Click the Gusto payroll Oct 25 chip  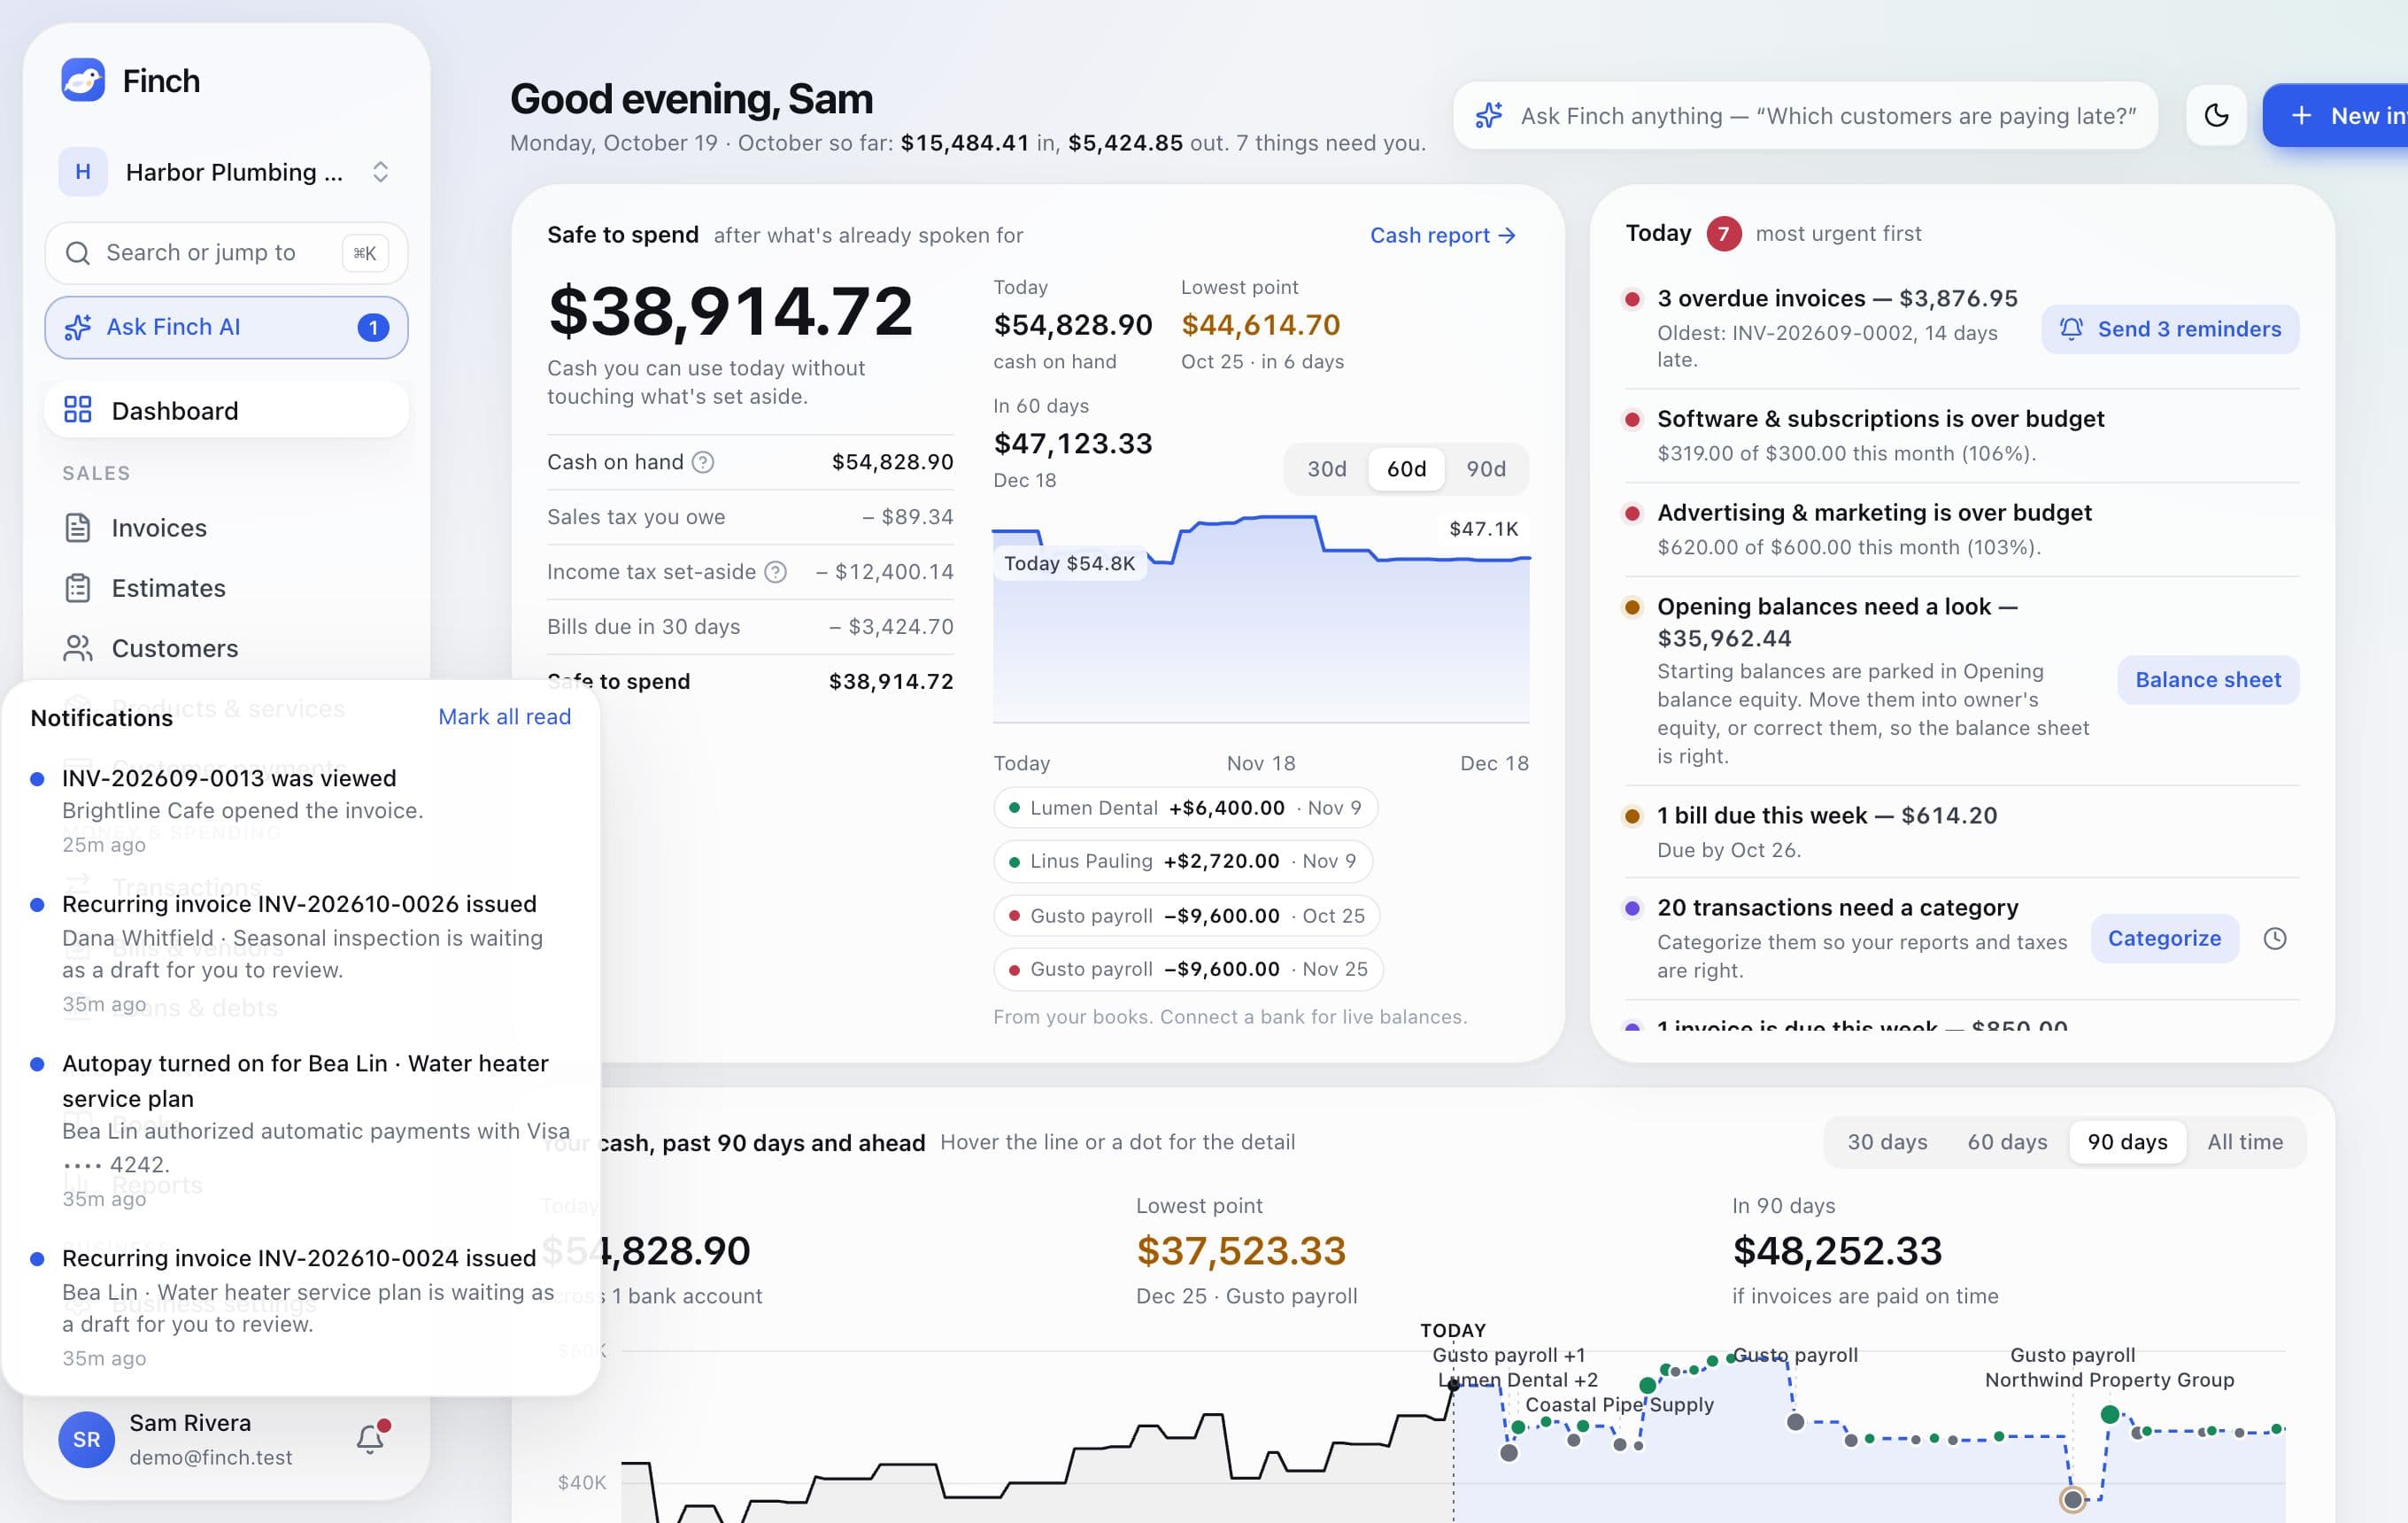pos(1186,916)
